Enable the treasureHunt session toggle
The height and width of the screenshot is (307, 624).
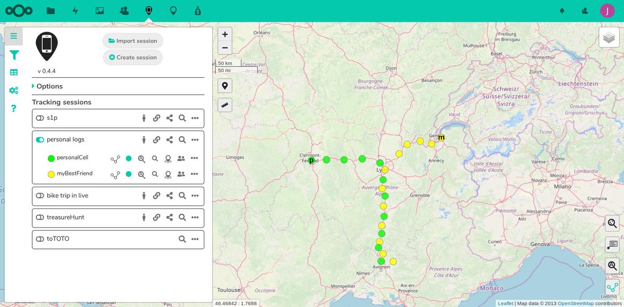pos(40,218)
